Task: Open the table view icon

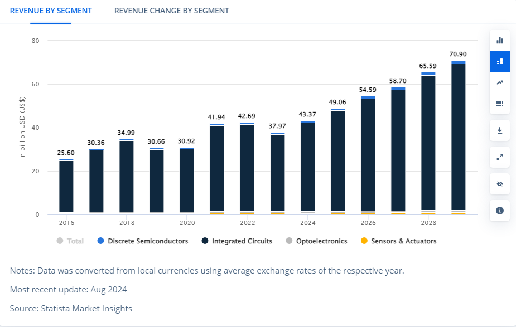Action: coord(500,104)
